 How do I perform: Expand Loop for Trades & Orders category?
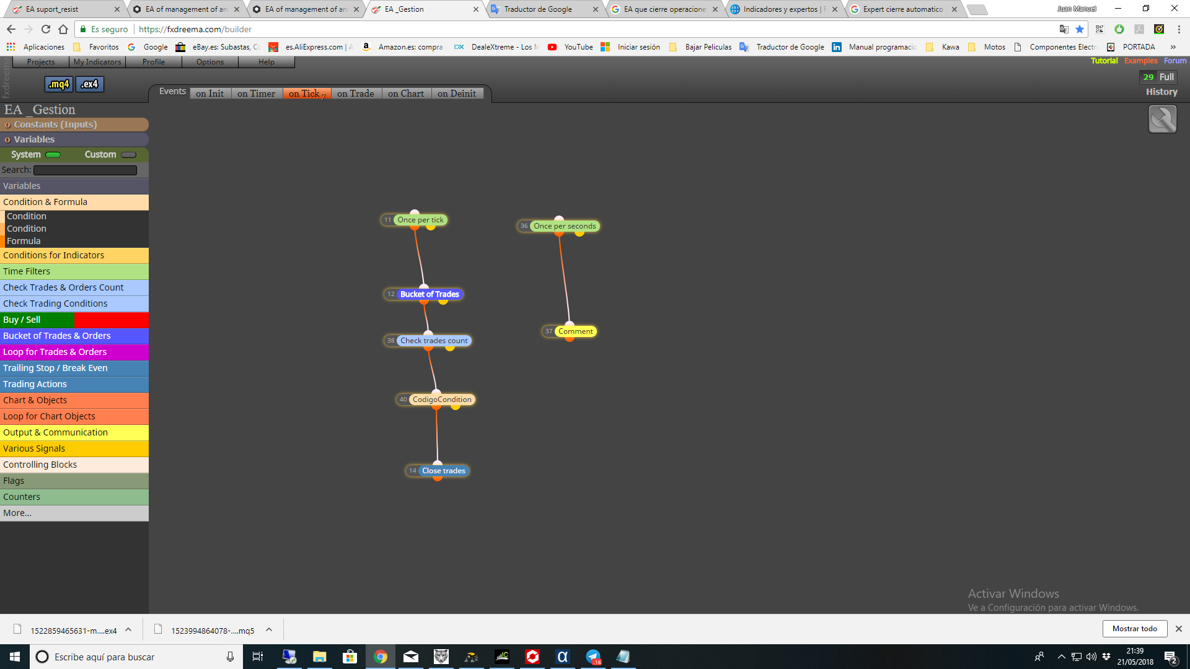[74, 352]
